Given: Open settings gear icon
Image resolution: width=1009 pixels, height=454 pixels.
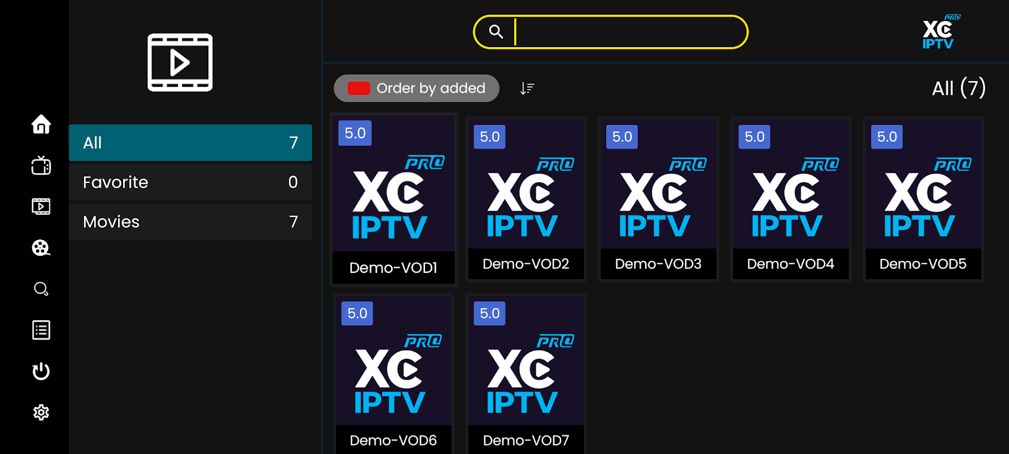Looking at the screenshot, I should tap(41, 412).
